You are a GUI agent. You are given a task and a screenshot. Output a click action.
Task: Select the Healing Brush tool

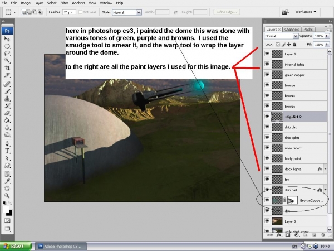point(7,84)
